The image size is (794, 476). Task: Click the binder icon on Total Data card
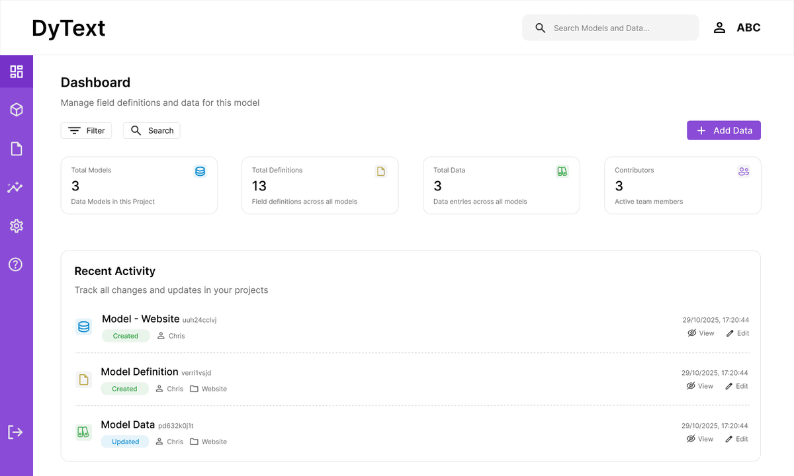coord(562,171)
